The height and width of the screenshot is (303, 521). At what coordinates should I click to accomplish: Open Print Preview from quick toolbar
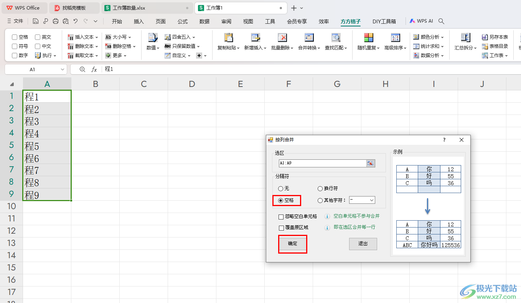[66, 21]
